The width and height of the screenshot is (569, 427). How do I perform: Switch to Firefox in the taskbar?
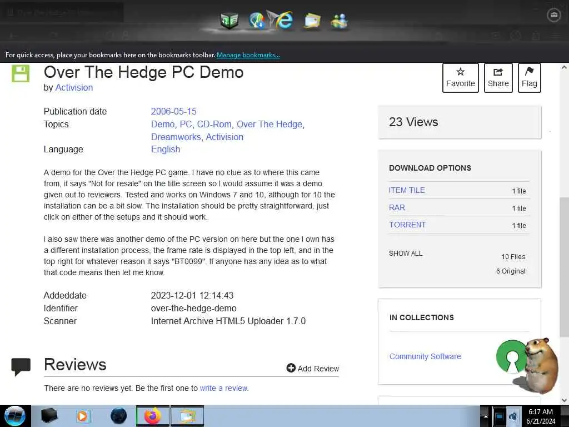point(152,416)
